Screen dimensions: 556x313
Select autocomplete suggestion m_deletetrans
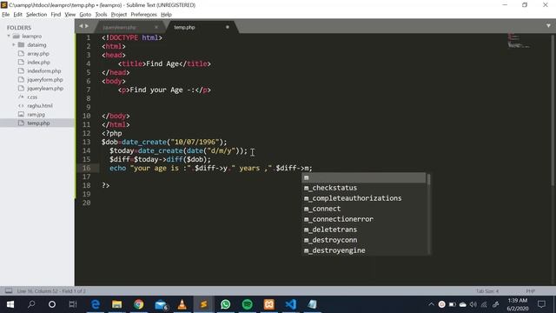pos(364,230)
